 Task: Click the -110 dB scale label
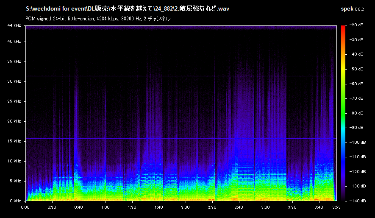click(x=358, y=157)
